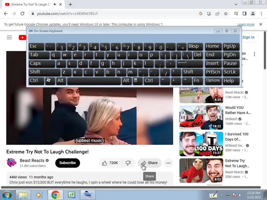Click the context menu key on keyboard
Viewport: 267px width, 200px height.
(x=138, y=81)
